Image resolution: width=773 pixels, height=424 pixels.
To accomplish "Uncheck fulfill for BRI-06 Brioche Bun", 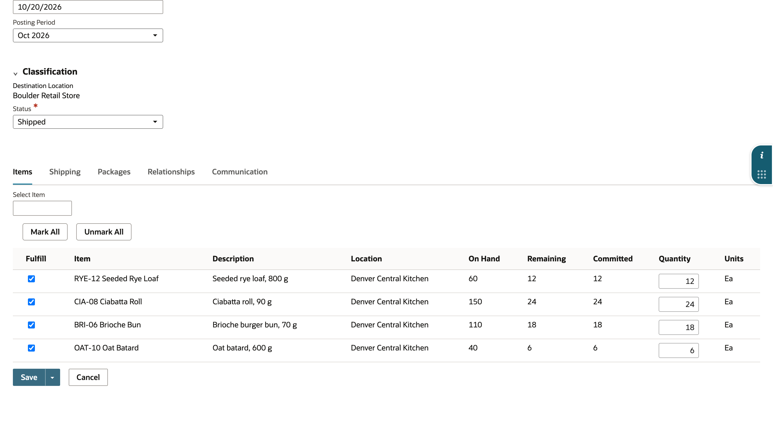I will coord(31,325).
